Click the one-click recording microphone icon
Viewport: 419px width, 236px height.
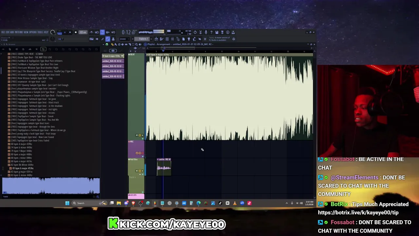(206, 32)
